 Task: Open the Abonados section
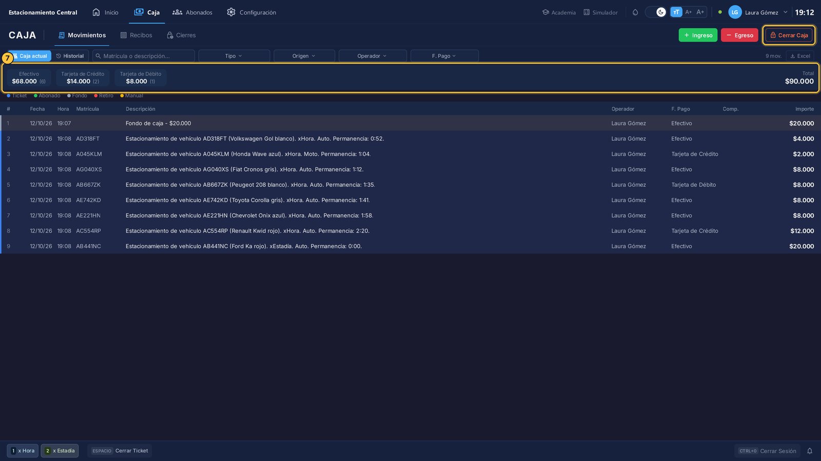click(192, 12)
